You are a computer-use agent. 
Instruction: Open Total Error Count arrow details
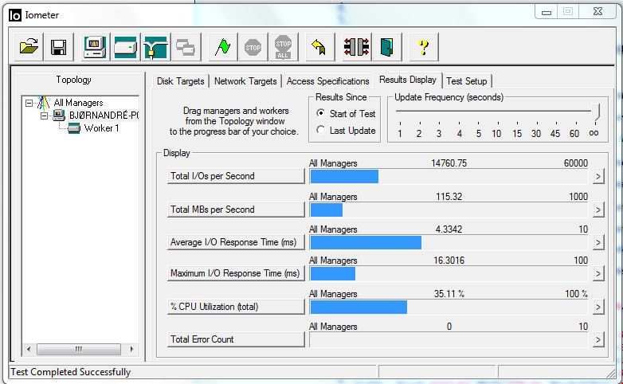point(598,339)
